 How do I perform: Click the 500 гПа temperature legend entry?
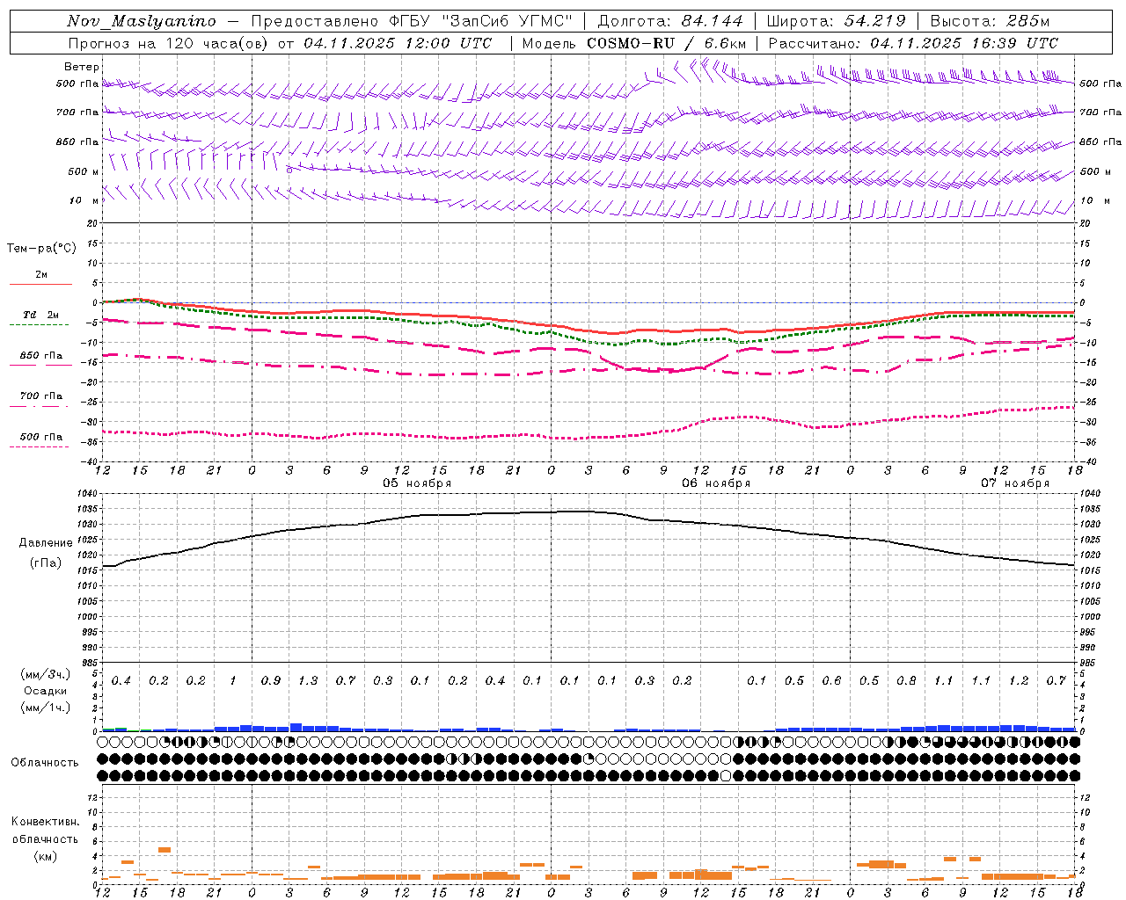[x=40, y=437]
